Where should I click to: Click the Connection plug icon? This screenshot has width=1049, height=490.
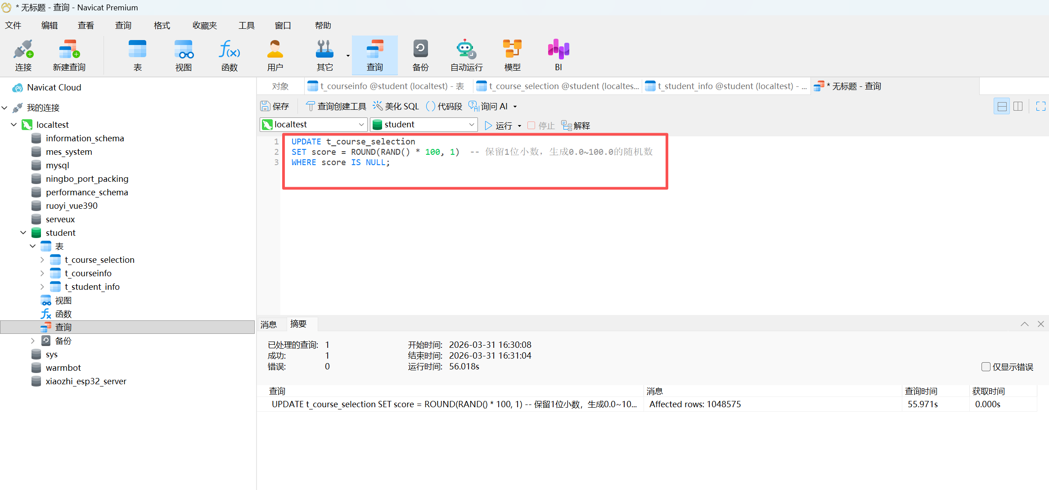23,49
